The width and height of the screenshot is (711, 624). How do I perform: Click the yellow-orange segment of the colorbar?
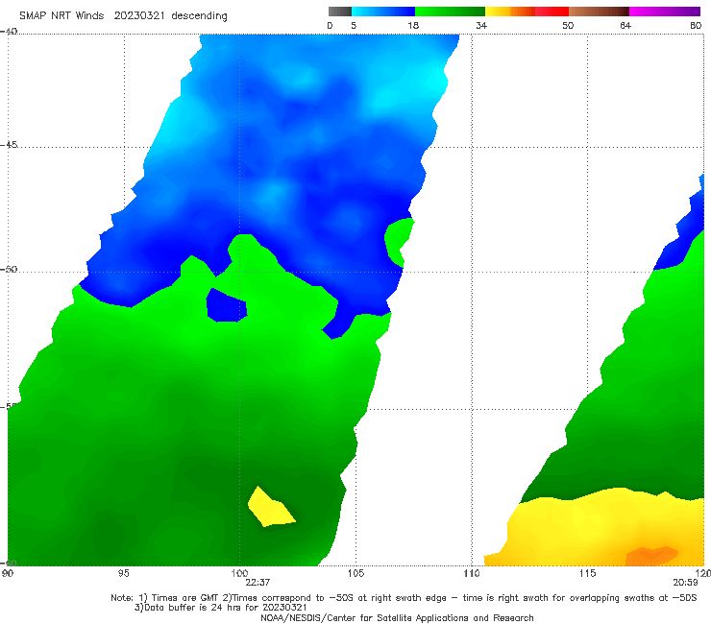tap(509, 12)
